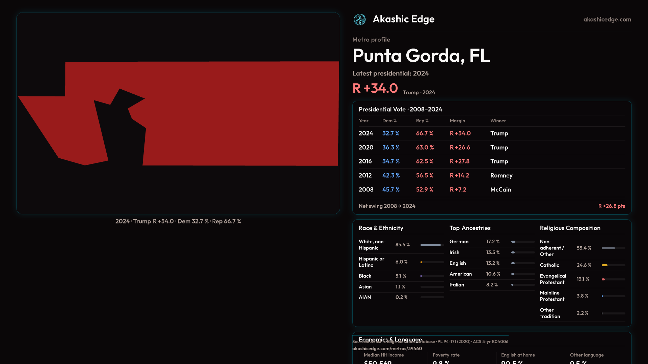The height and width of the screenshot is (364, 648).
Task: Click the akashicedge.com/metros/39460 URL
Action: coord(387,348)
